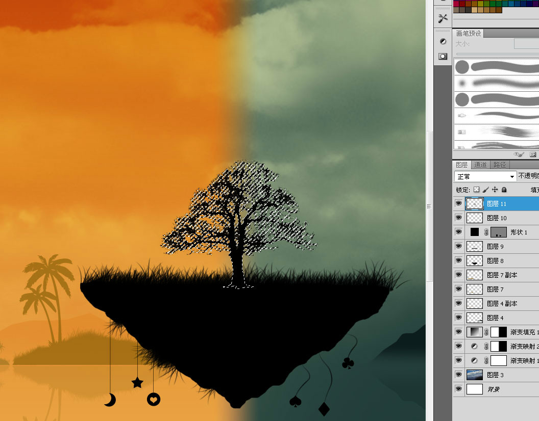The width and height of the screenshot is (539, 421).
Task: Select the first hard round brush preset
Action: (496, 67)
